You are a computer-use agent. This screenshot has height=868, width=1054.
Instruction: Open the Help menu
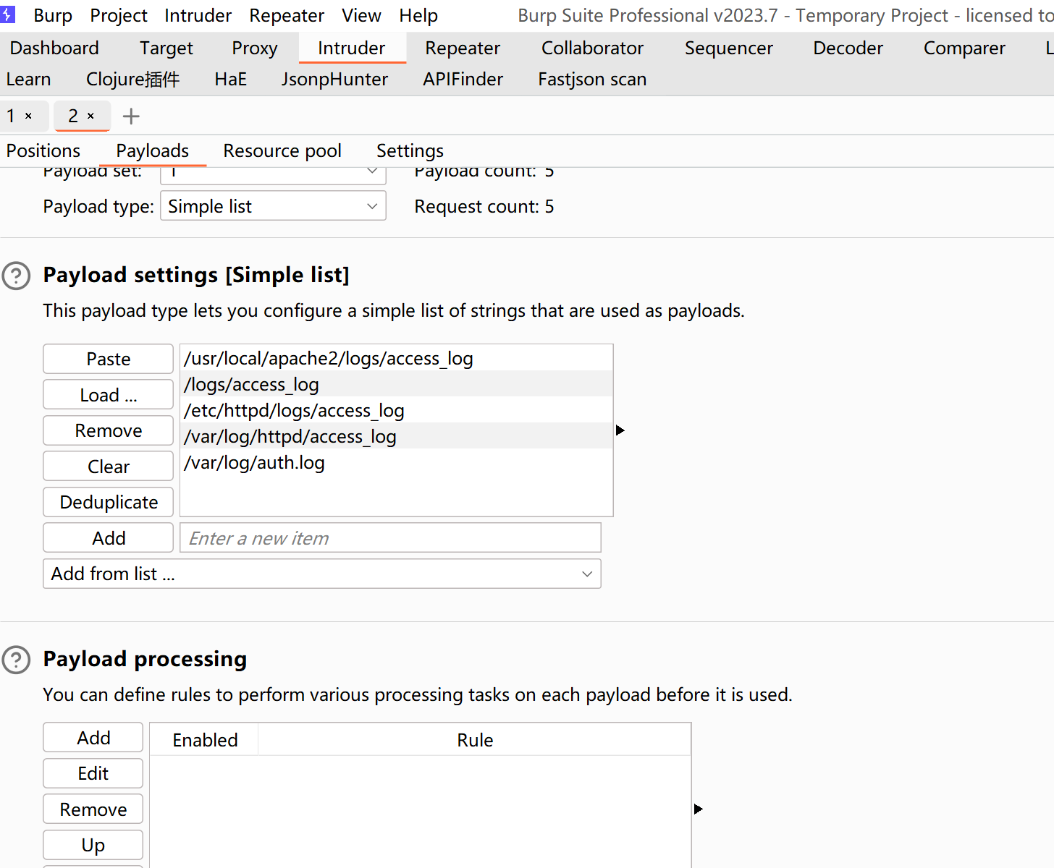pyautogui.click(x=418, y=15)
